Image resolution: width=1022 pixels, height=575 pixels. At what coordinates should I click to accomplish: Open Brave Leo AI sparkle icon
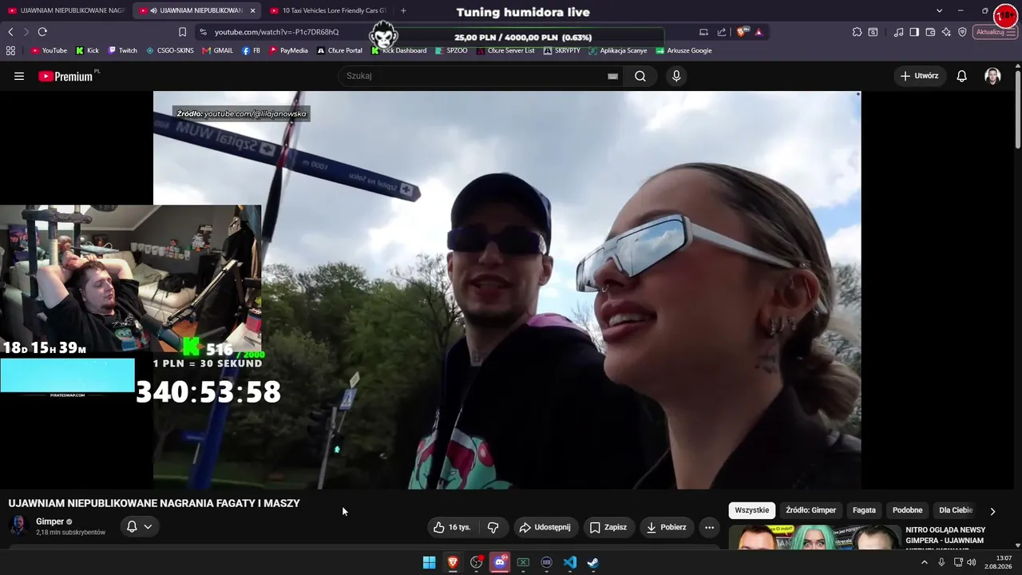click(946, 32)
